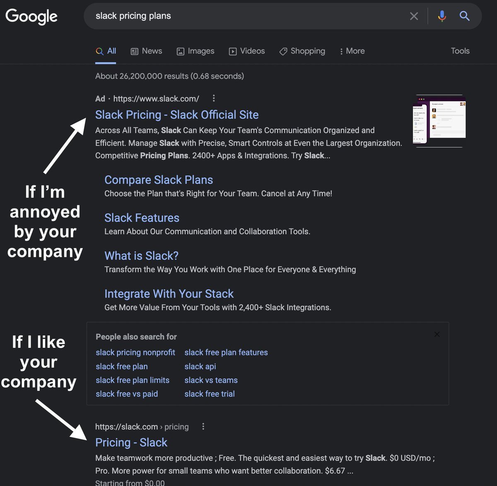Search for slack pricing nonprofit

pyautogui.click(x=135, y=352)
